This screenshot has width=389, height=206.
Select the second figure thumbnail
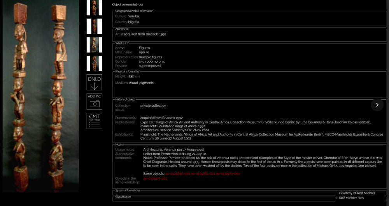click(94, 26)
